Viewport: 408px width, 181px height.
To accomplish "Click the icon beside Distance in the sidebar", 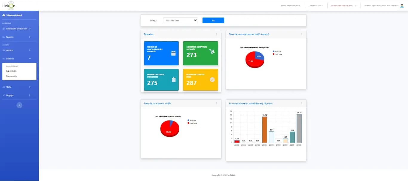I will point(4,59).
